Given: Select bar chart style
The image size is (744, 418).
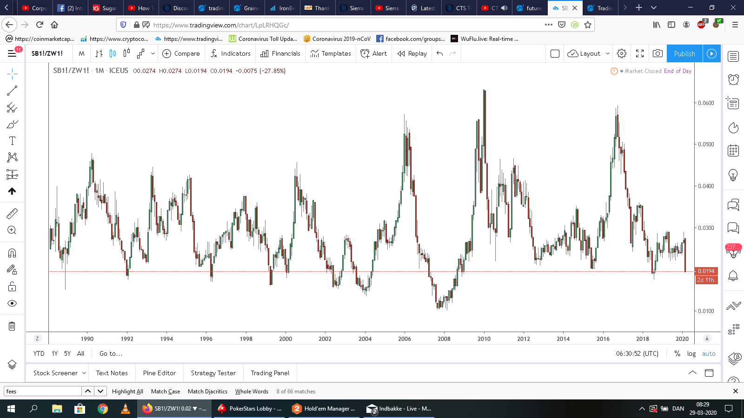Looking at the screenshot, I should pyautogui.click(x=99, y=54).
